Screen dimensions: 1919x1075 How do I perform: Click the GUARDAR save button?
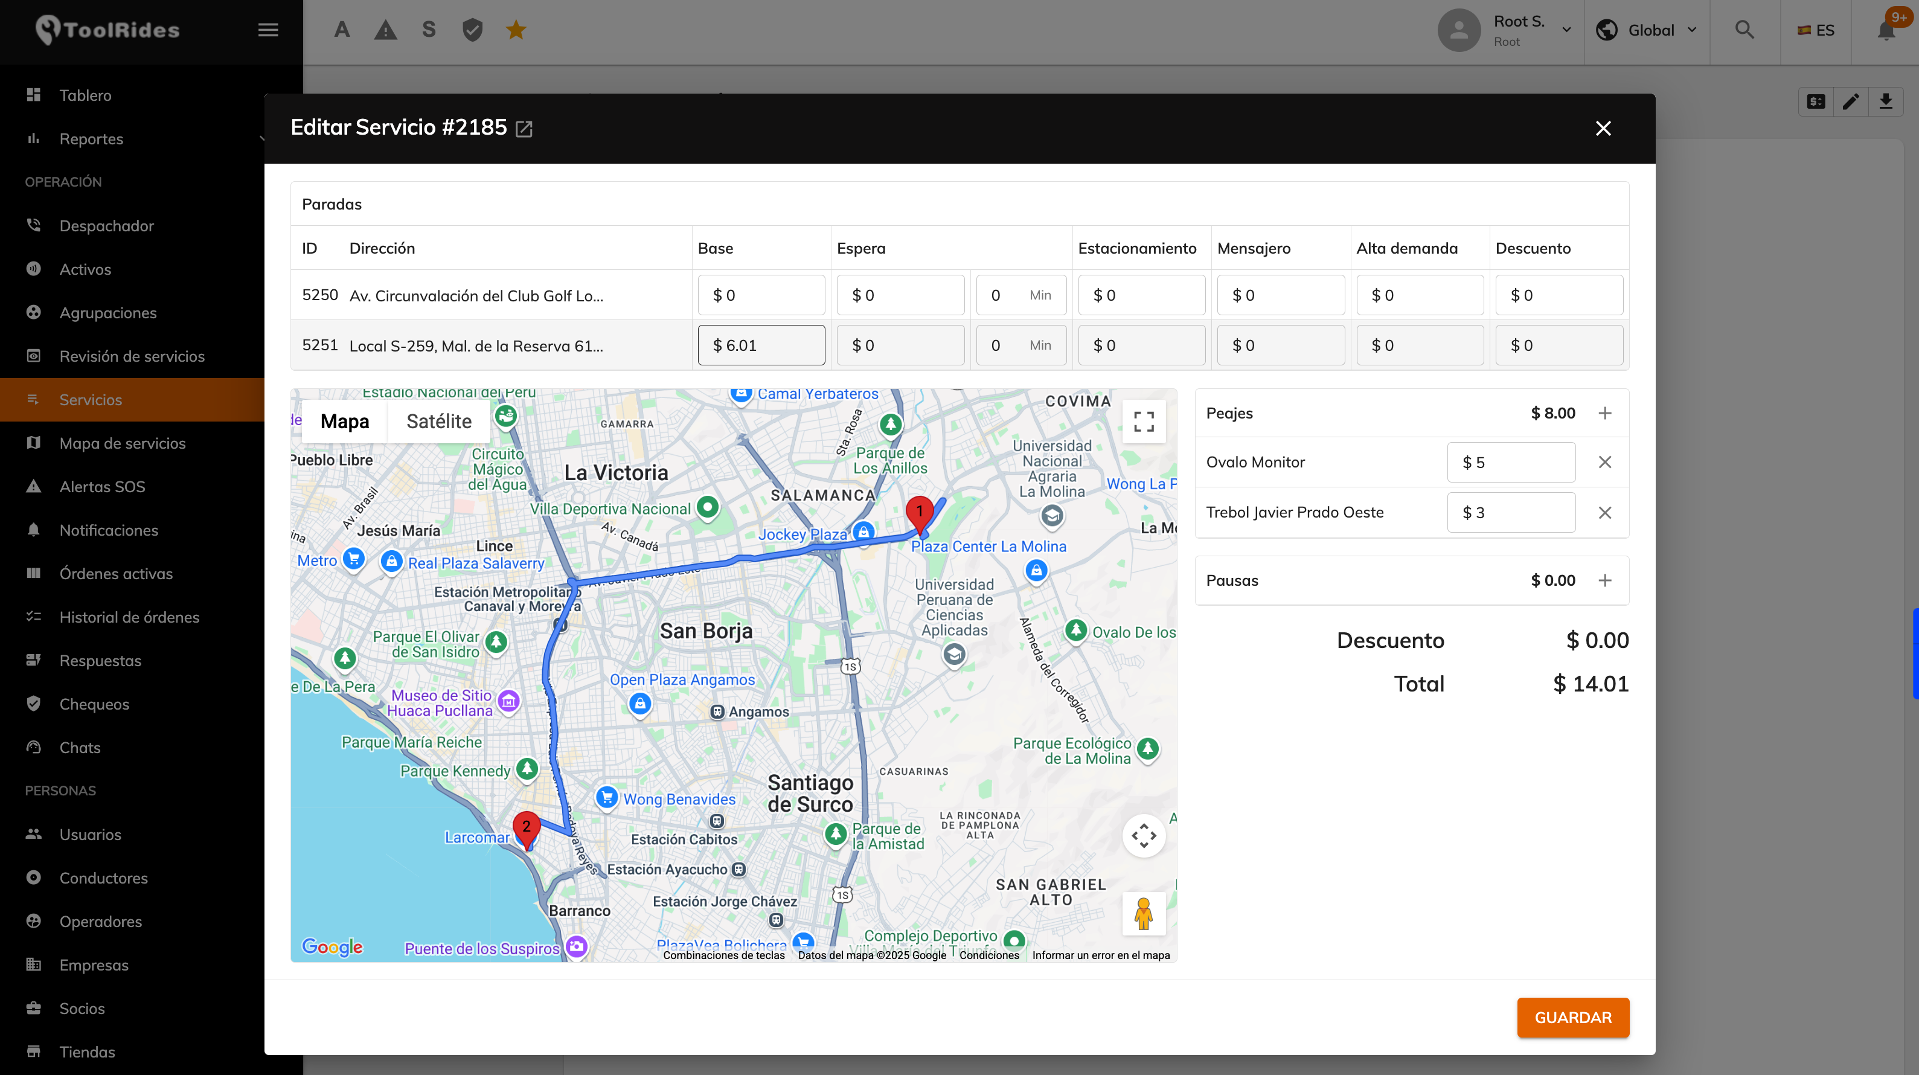coord(1572,1018)
